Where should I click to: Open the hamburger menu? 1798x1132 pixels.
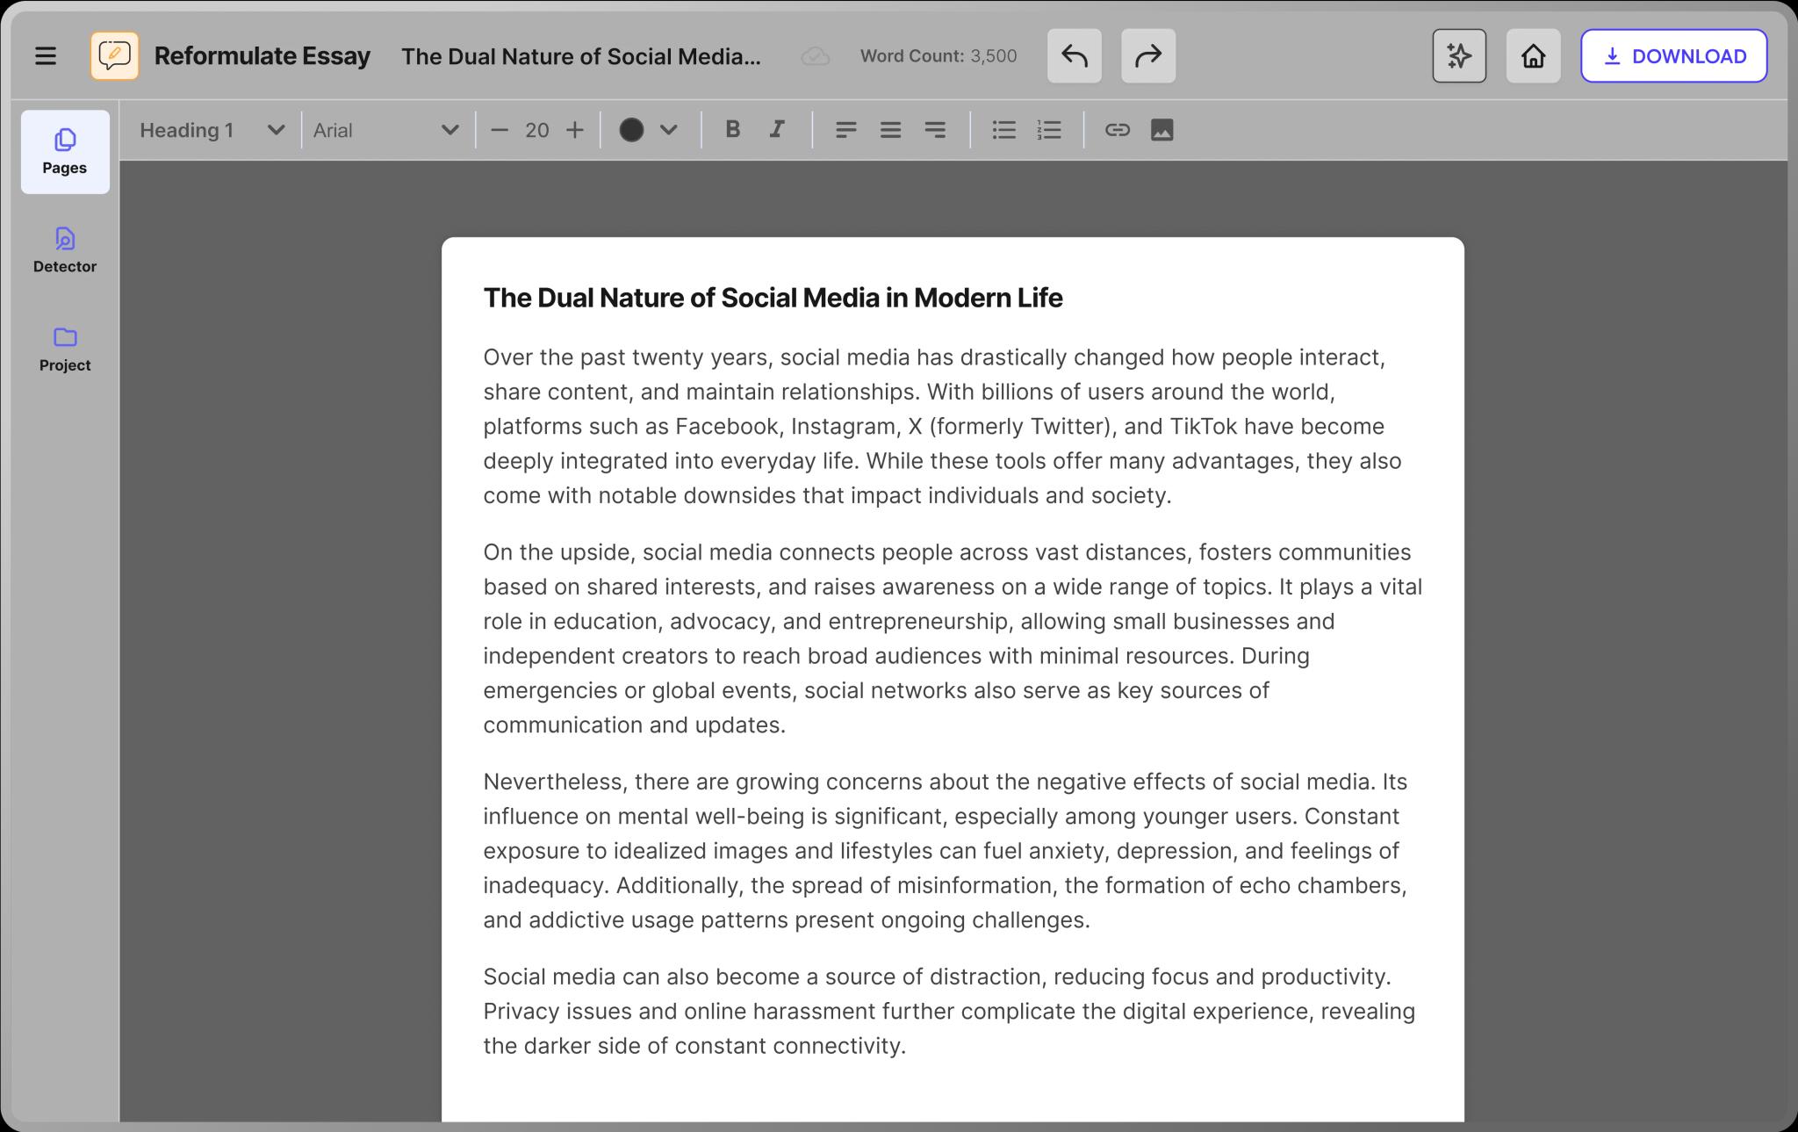click(x=46, y=56)
